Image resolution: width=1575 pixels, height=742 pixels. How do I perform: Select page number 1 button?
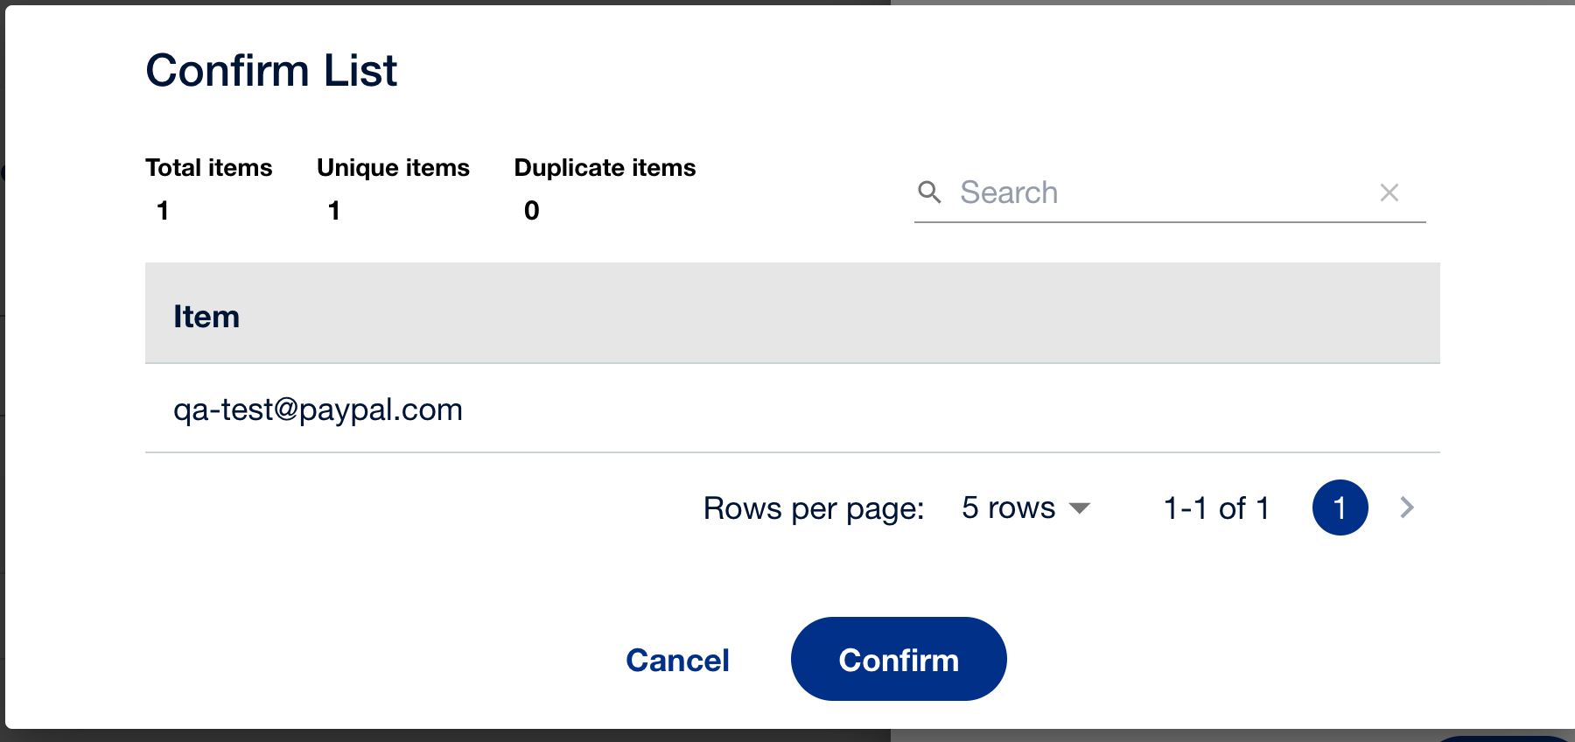point(1340,507)
